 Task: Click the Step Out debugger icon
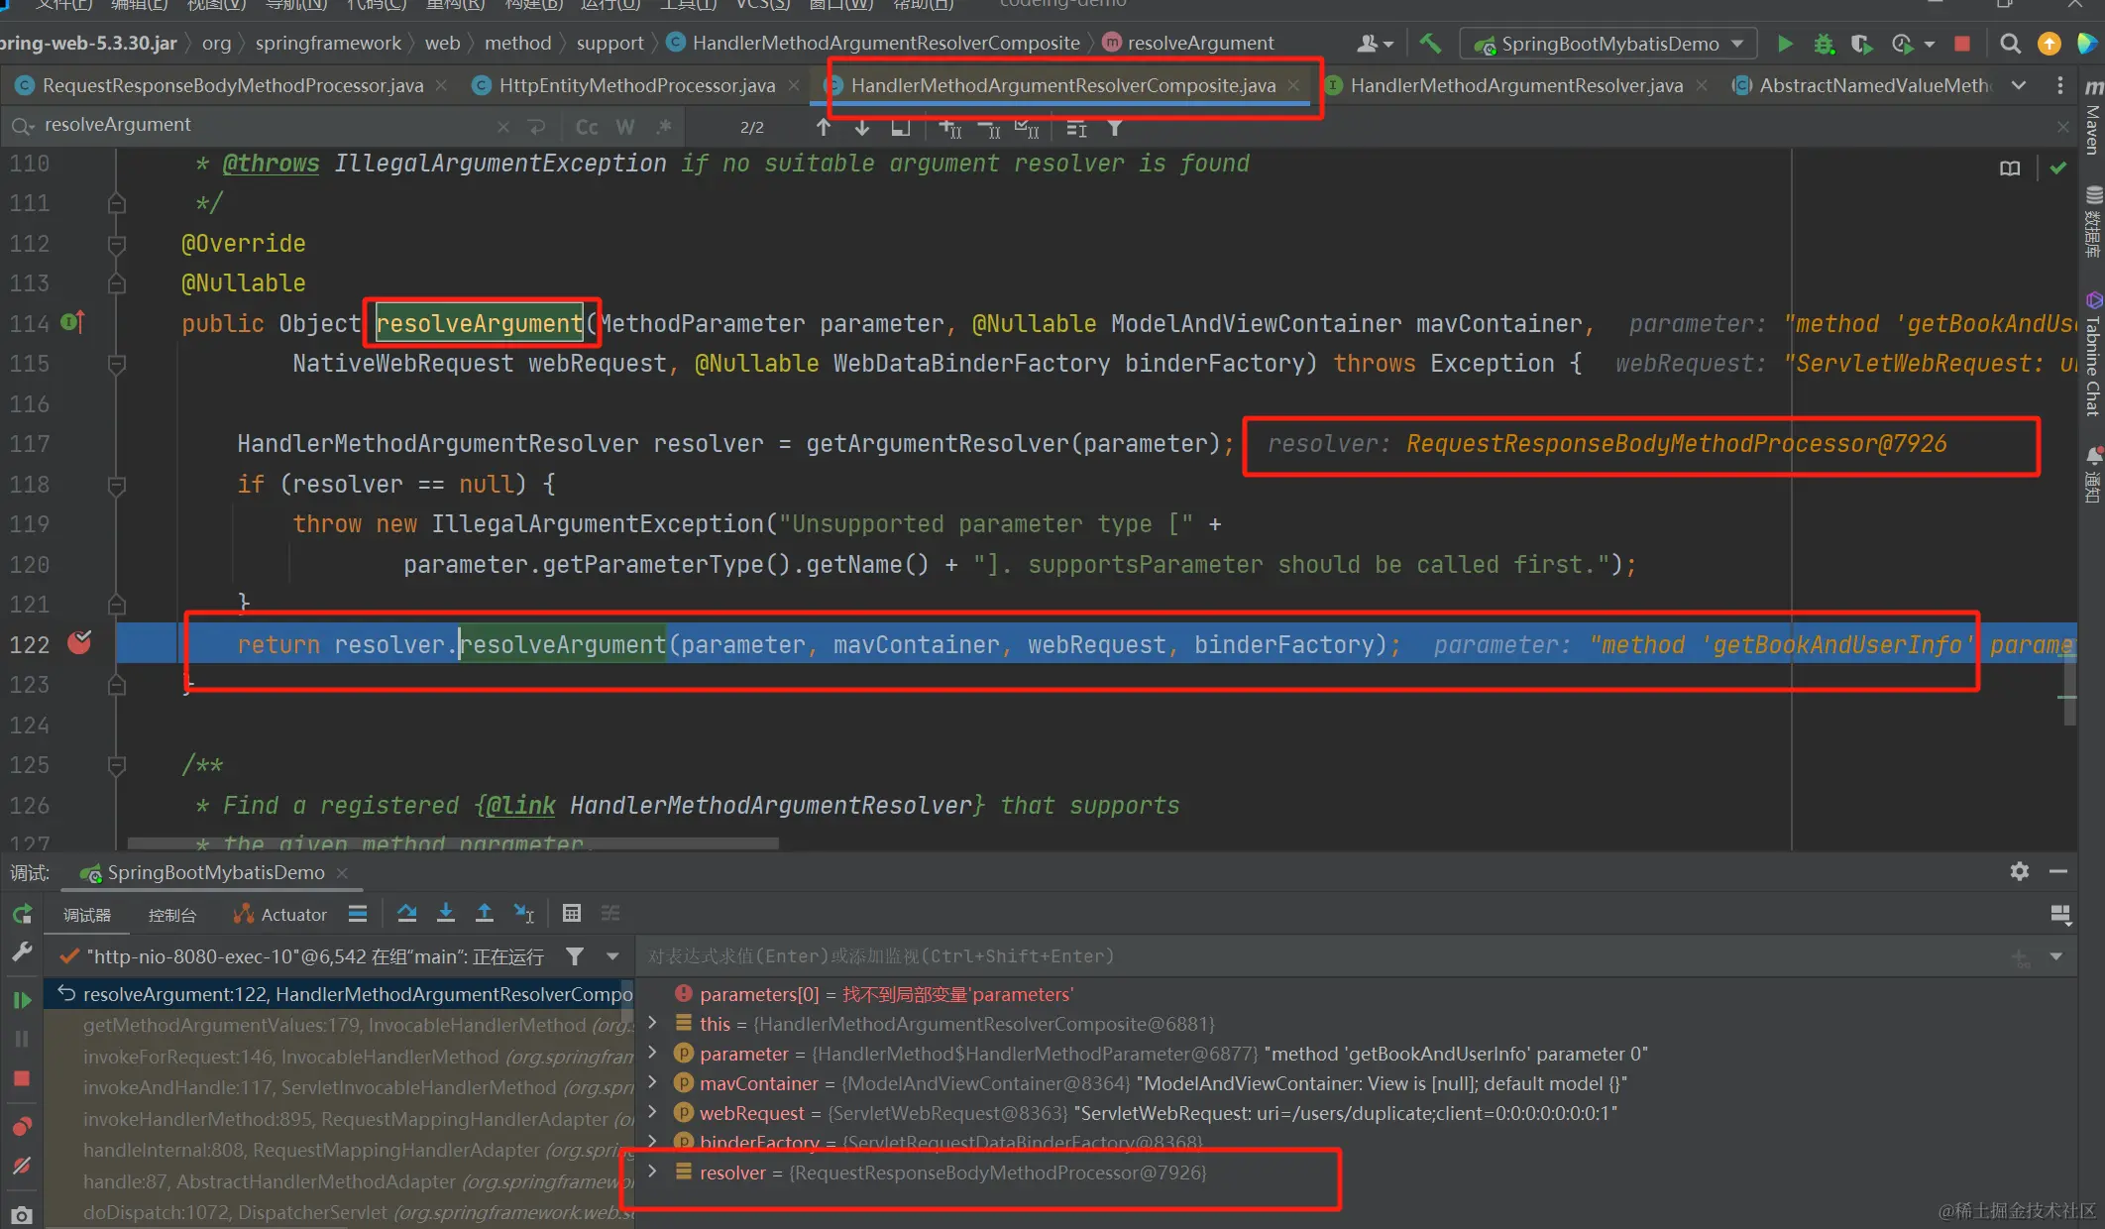[485, 914]
